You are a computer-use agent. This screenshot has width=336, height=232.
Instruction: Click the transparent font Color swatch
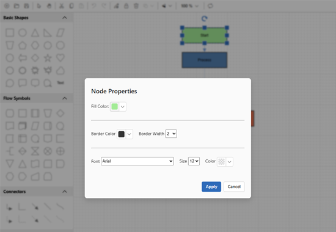coord(221,162)
